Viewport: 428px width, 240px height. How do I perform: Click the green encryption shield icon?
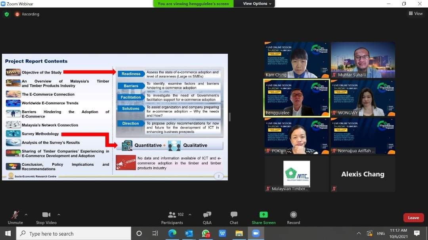coord(7,14)
